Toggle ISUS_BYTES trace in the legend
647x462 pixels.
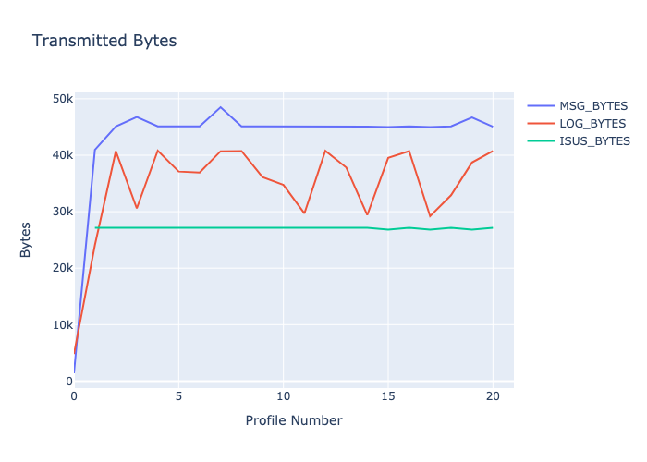(594, 141)
